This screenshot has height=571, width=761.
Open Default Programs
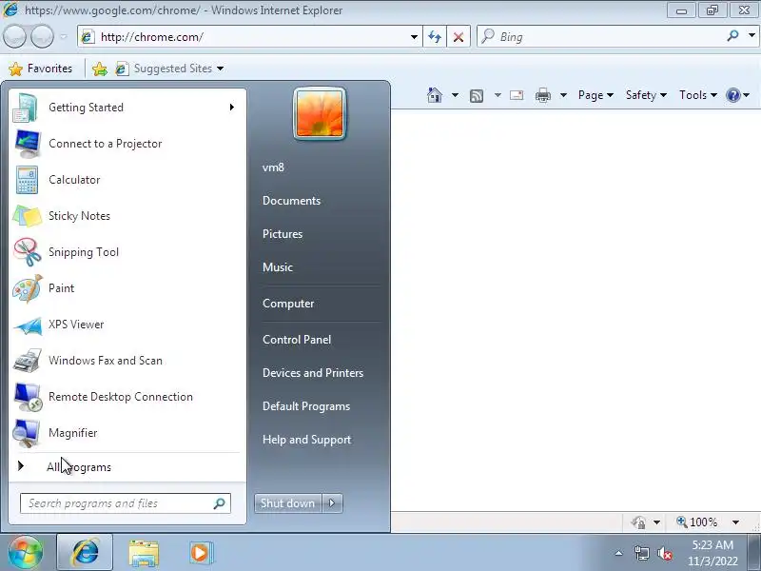pos(306,406)
